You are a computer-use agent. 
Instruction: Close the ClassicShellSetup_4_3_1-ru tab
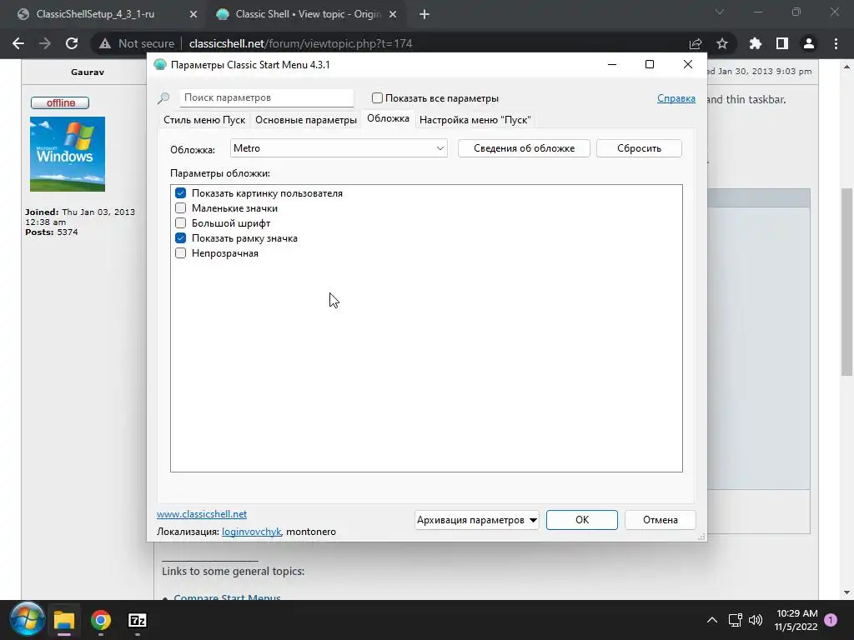point(193,14)
